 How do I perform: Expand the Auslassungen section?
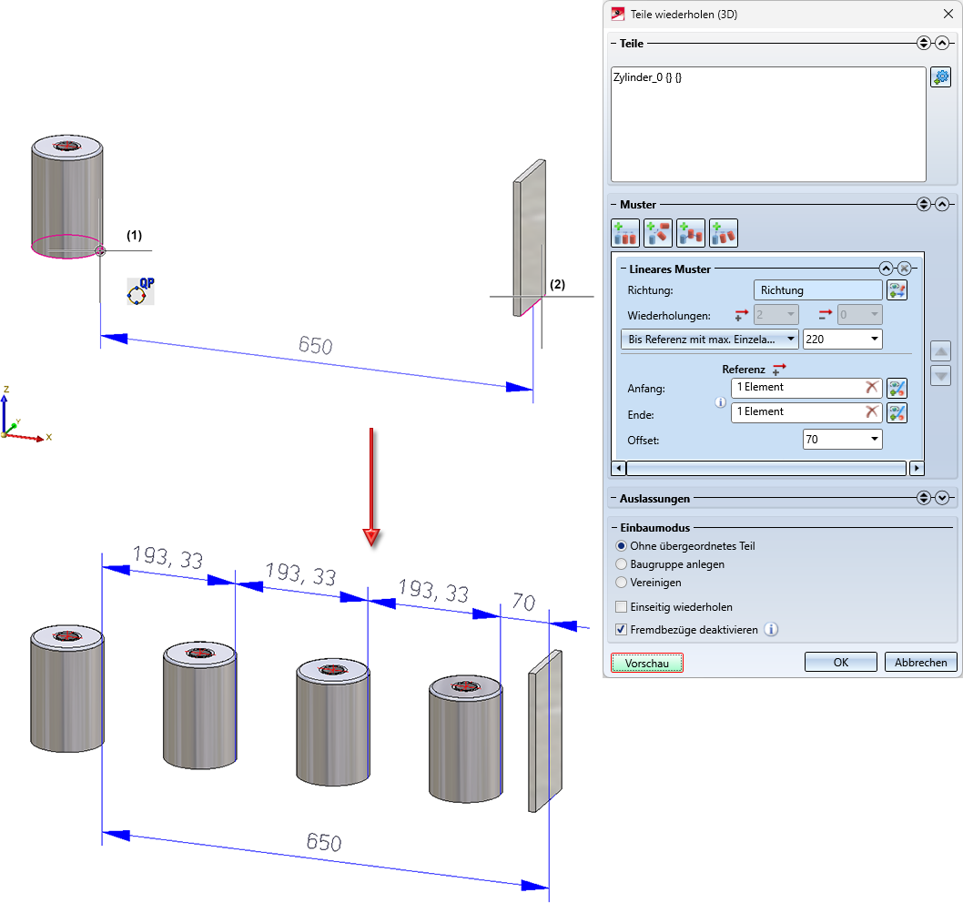[942, 498]
